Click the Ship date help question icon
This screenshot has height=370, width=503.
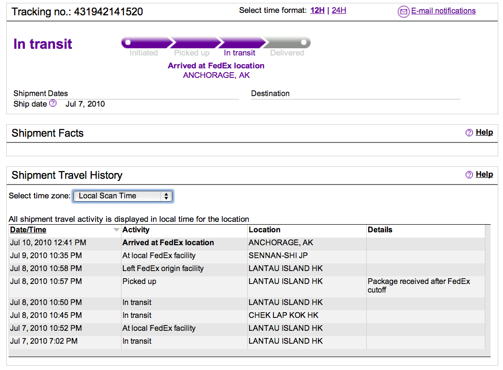[53, 103]
